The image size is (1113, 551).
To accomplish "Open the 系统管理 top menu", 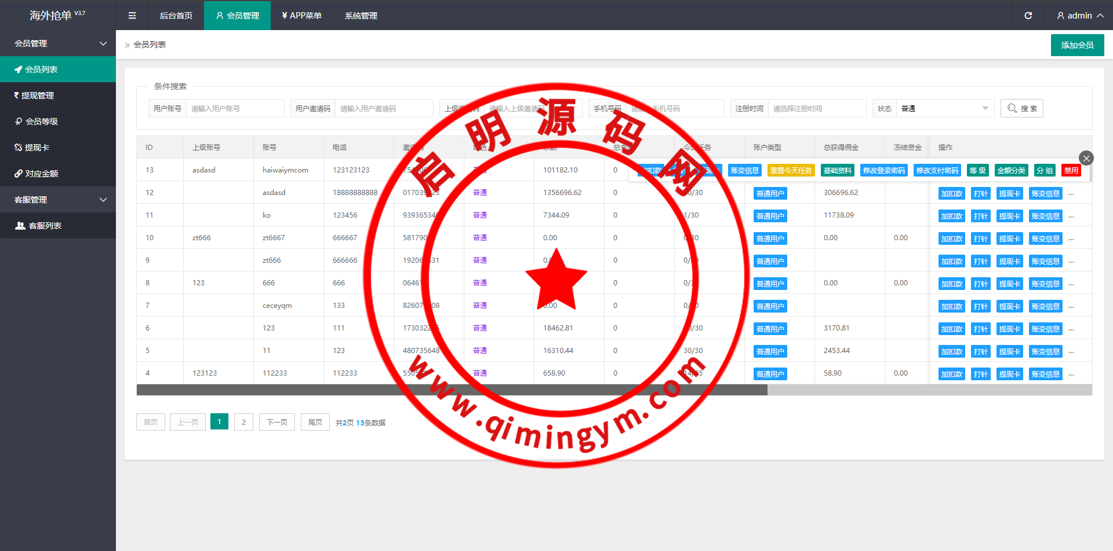I will 361,16.
